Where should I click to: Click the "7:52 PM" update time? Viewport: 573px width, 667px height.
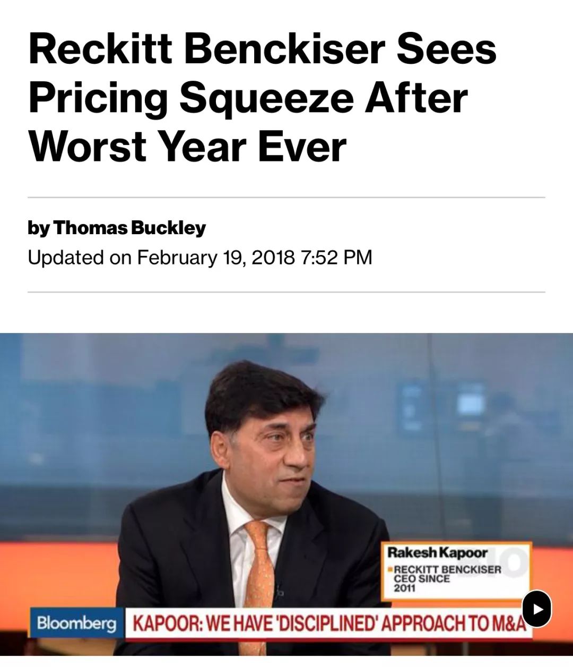pos(336,258)
